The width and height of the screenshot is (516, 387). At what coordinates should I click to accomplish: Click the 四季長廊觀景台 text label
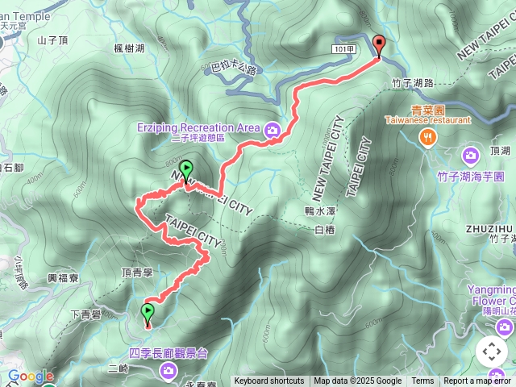click(x=169, y=353)
